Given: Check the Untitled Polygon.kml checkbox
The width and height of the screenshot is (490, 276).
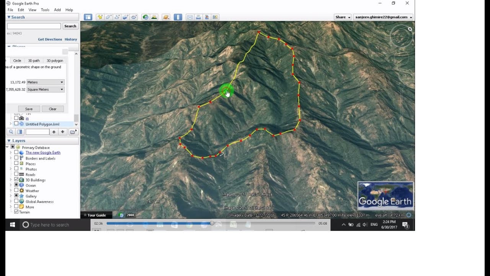Looking at the screenshot, I should (16, 124).
